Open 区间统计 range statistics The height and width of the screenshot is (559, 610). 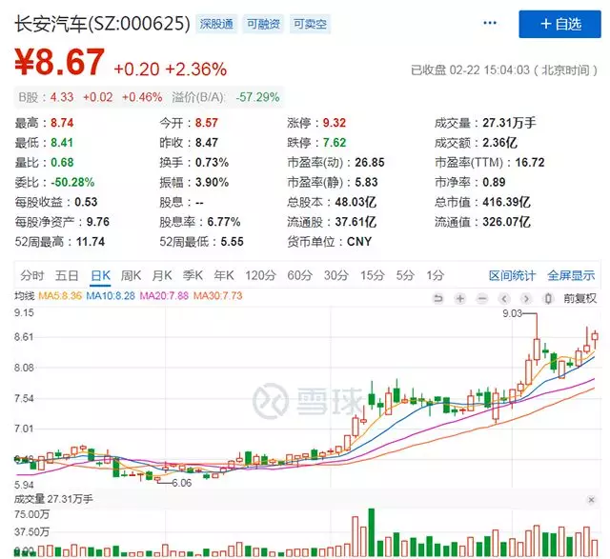pos(512,275)
